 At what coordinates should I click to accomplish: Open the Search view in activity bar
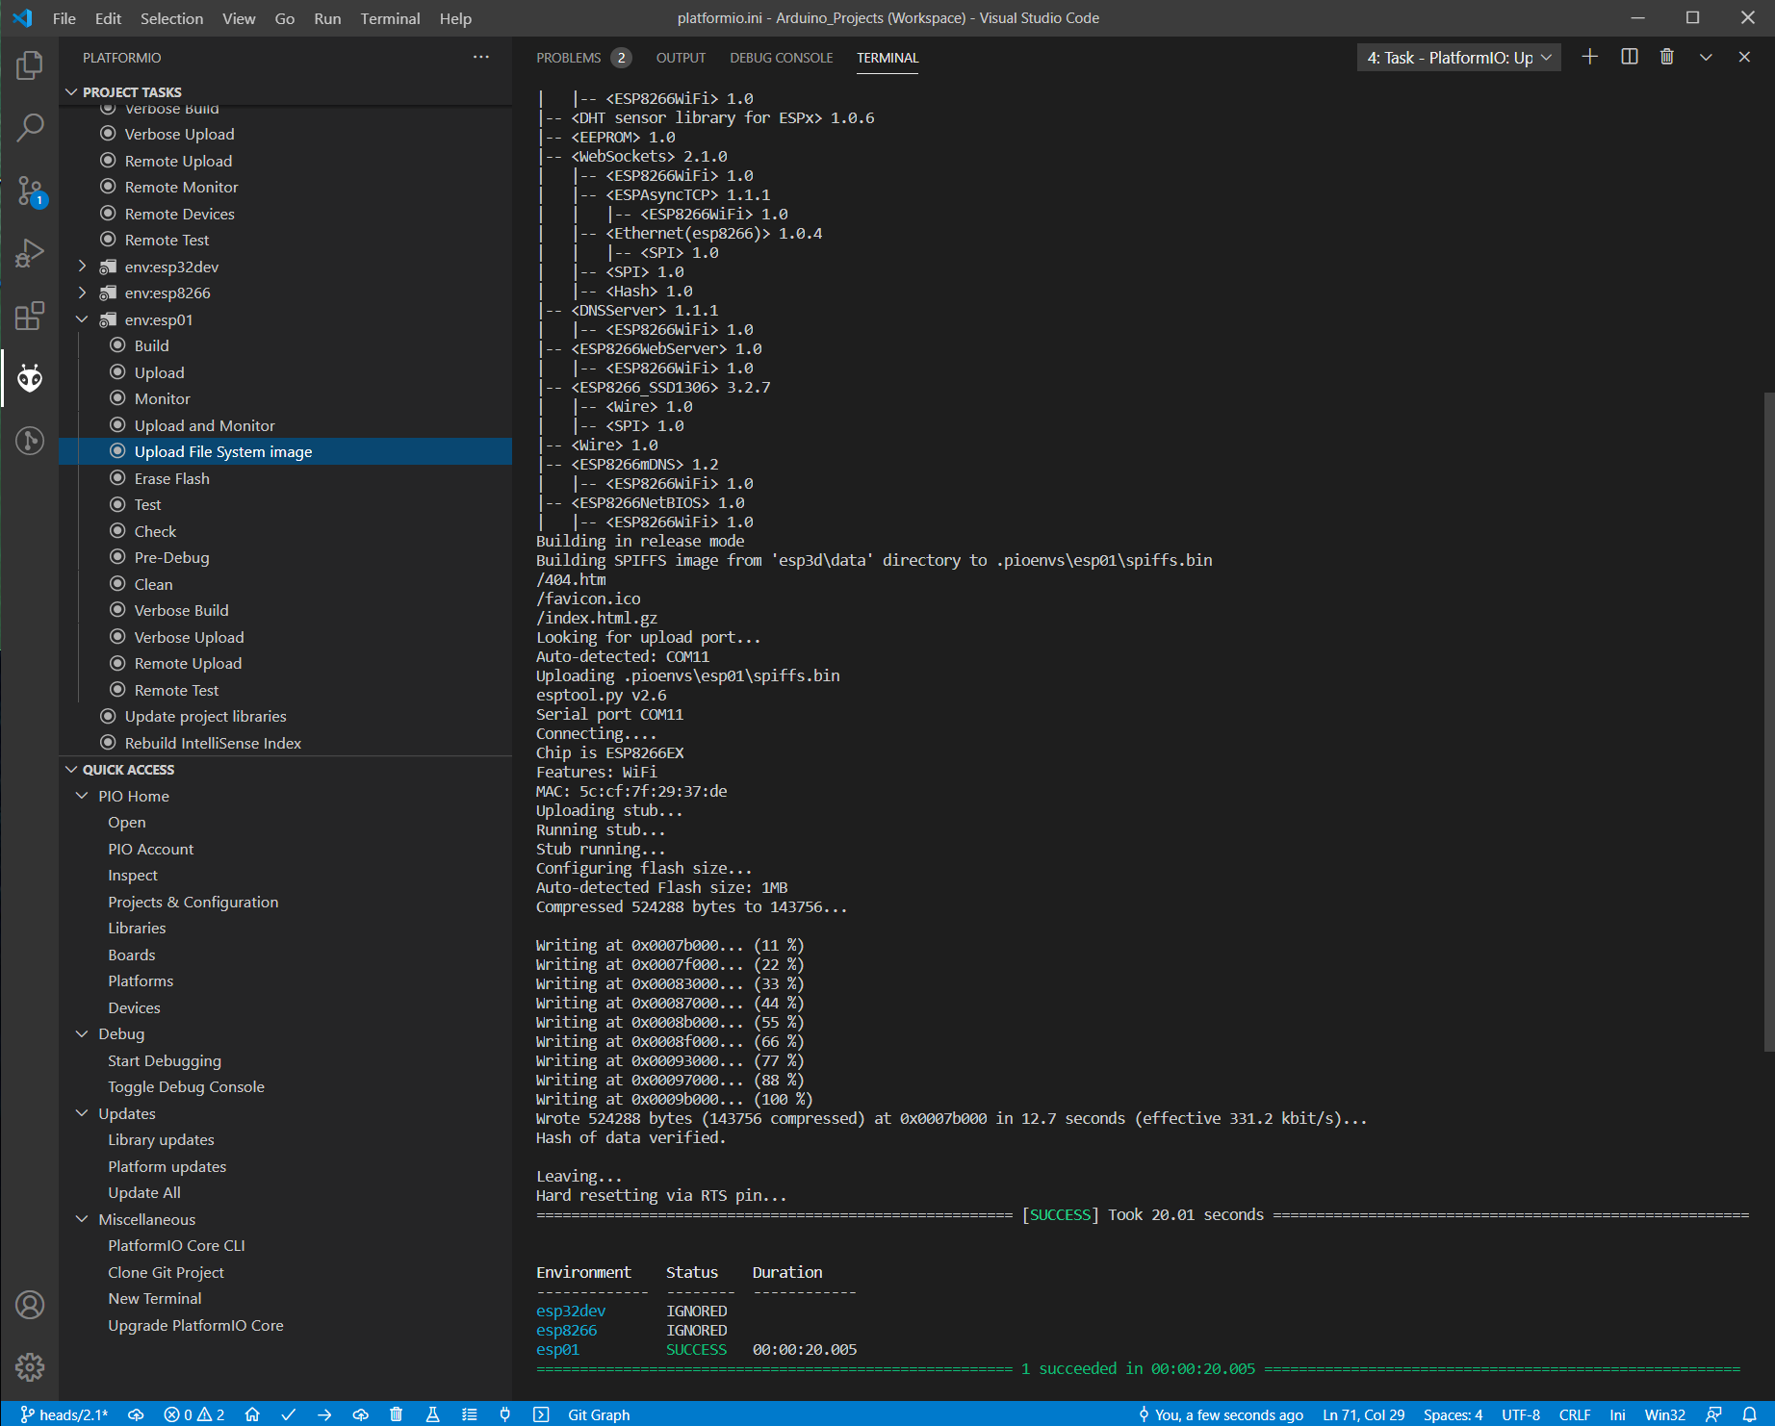tap(30, 127)
